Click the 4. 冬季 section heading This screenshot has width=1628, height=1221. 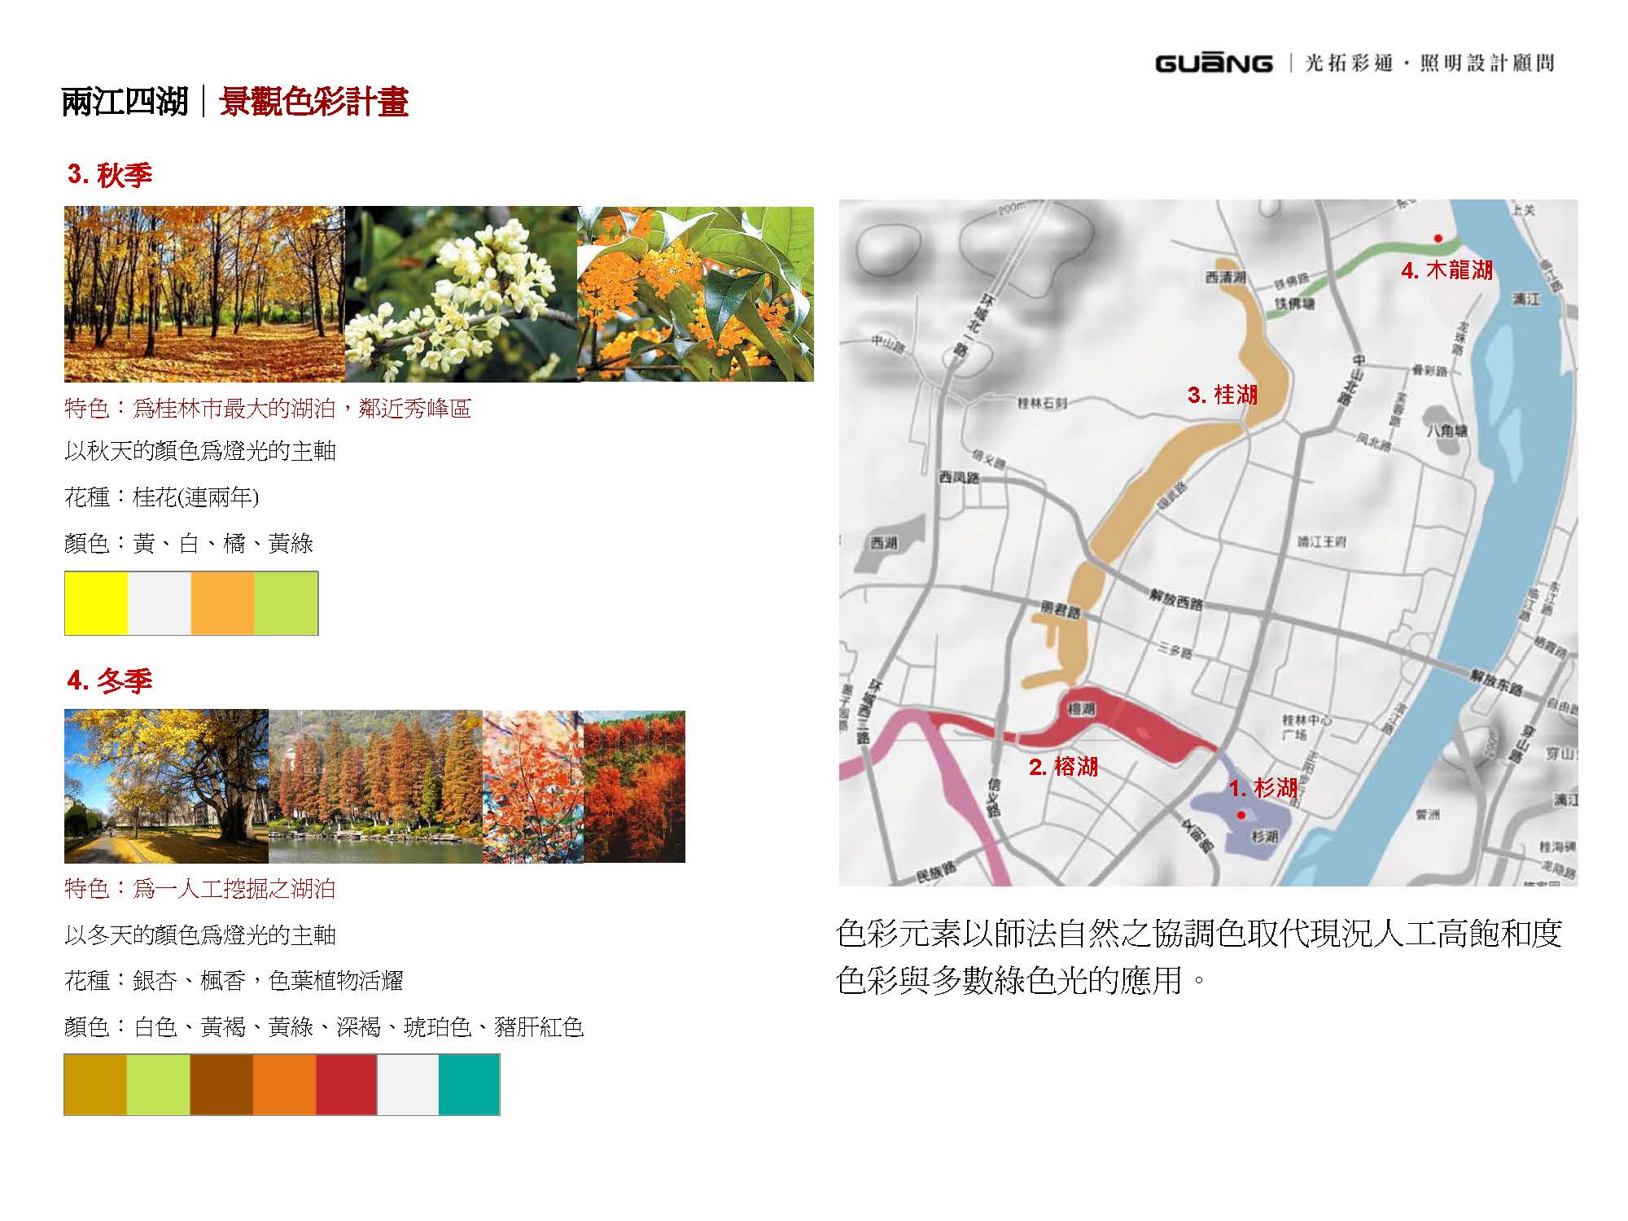(x=110, y=681)
